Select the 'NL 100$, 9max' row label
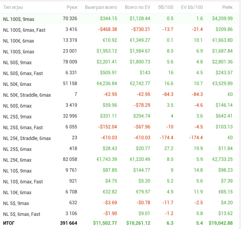Image resolution: width=241 pixels, height=229 pixels. pyautogui.click(x=19, y=19)
